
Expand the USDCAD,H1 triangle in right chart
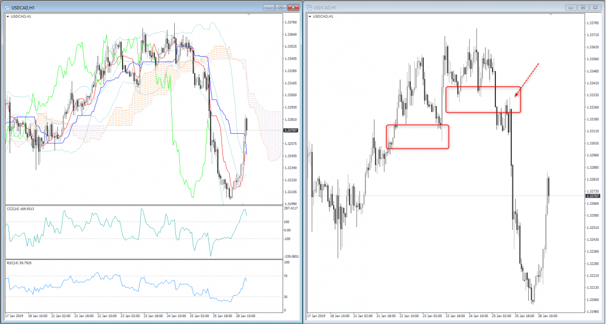(310, 17)
